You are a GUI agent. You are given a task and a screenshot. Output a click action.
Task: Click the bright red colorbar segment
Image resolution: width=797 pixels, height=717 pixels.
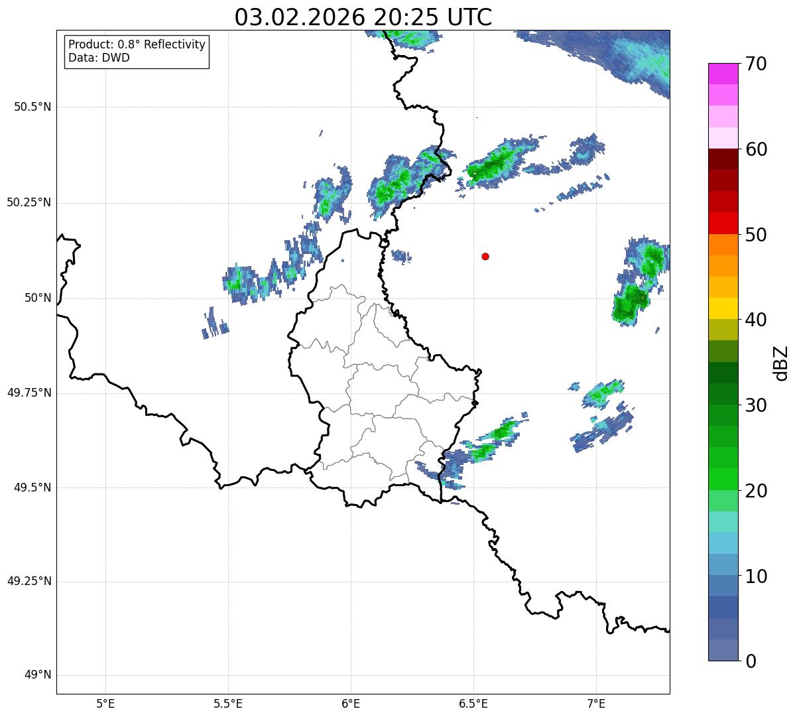click(x=723, y=223)
